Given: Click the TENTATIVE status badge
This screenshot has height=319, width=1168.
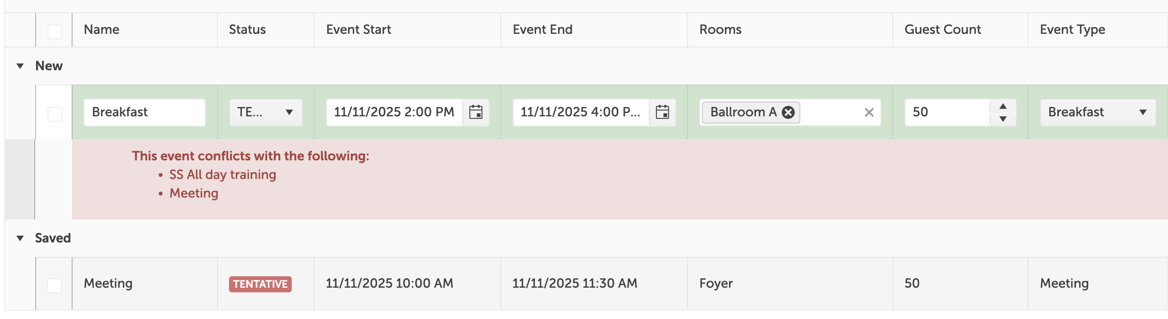Looking at the screenshot, I should click(260, 285).
